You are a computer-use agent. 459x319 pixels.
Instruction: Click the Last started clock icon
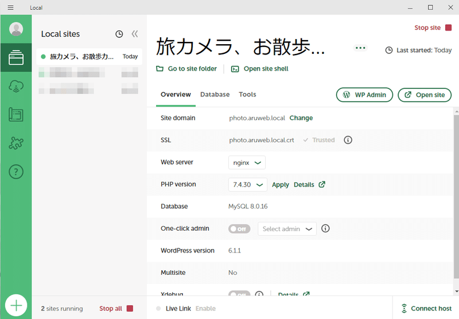389,50
